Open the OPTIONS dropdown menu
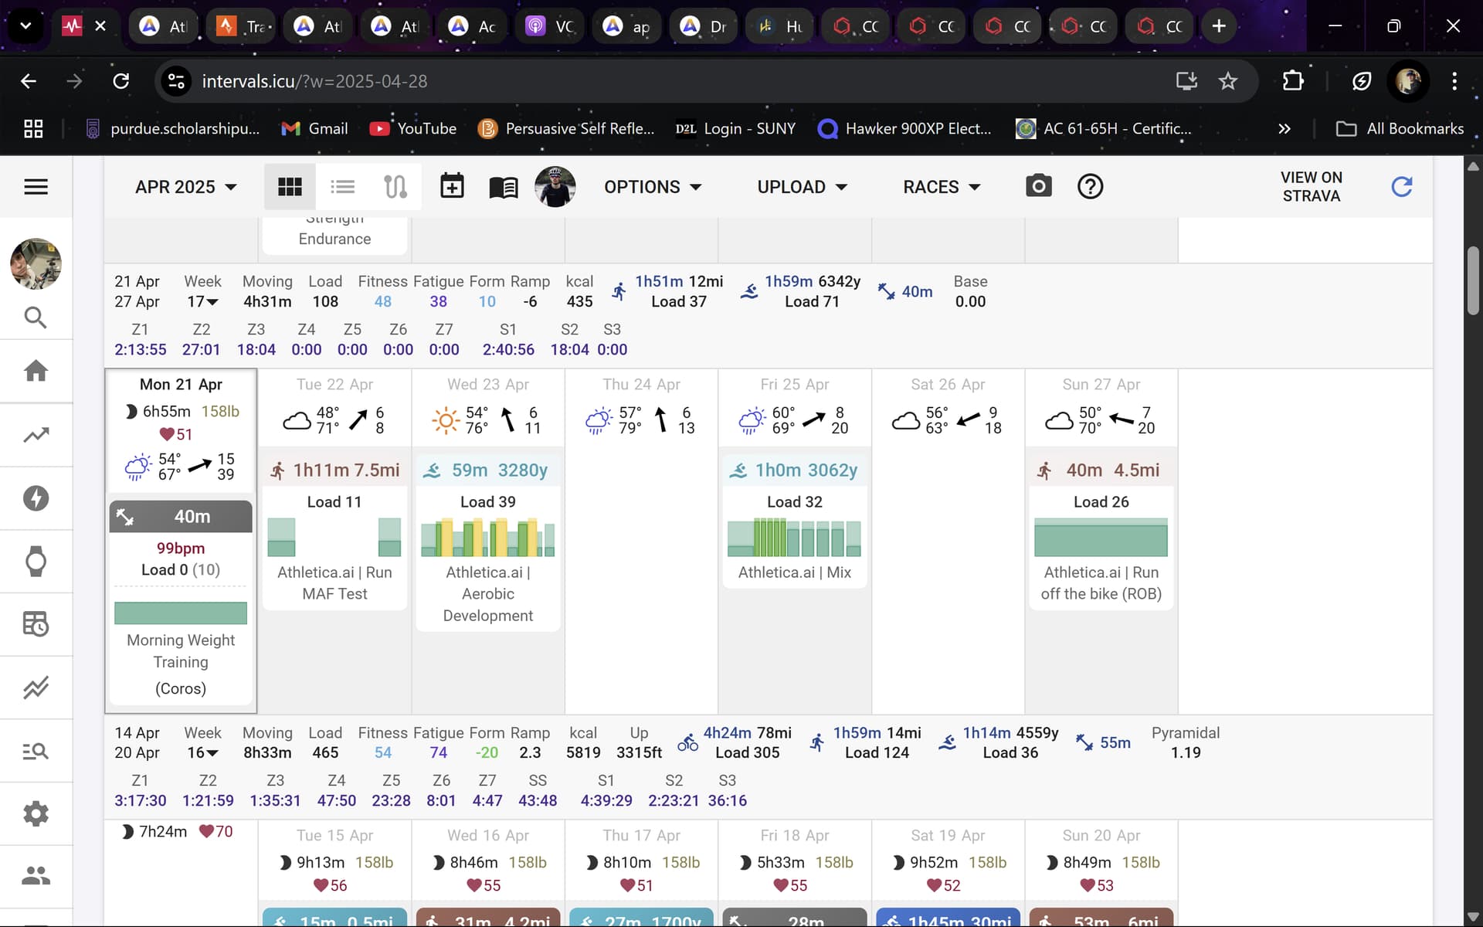 coord(653,187)
